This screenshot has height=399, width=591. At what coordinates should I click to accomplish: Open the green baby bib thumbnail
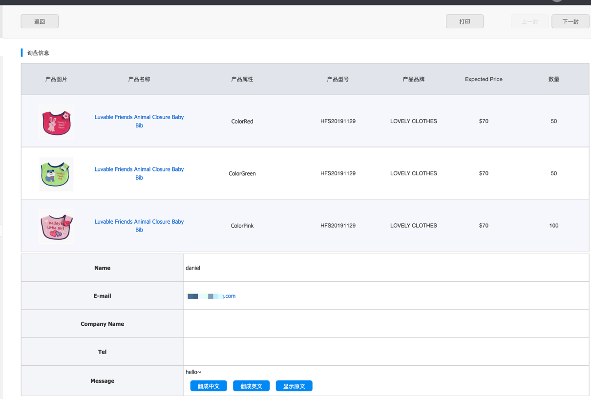pyautogui.click(x=56, y=174)
